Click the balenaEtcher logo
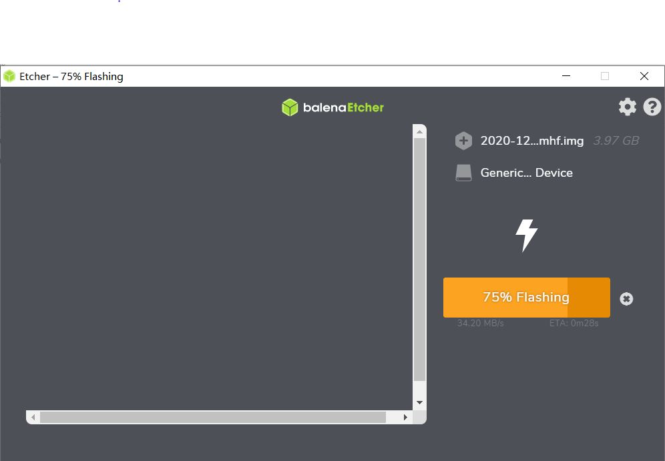Screen dimensions: 665x461 point(332,107)
